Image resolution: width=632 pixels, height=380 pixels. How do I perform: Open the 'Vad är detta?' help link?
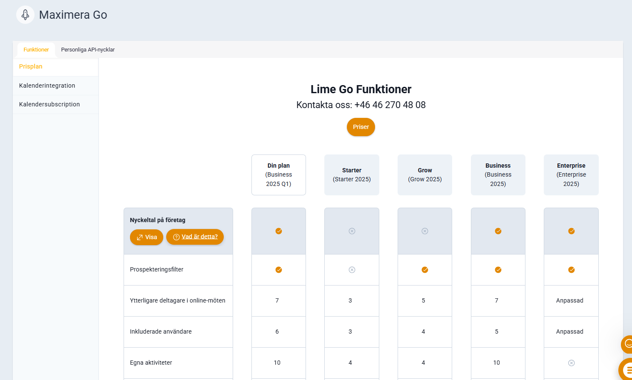coord(195,237)
